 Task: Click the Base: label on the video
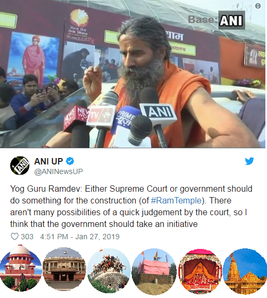pyautogui.click(x=202, y=19)
